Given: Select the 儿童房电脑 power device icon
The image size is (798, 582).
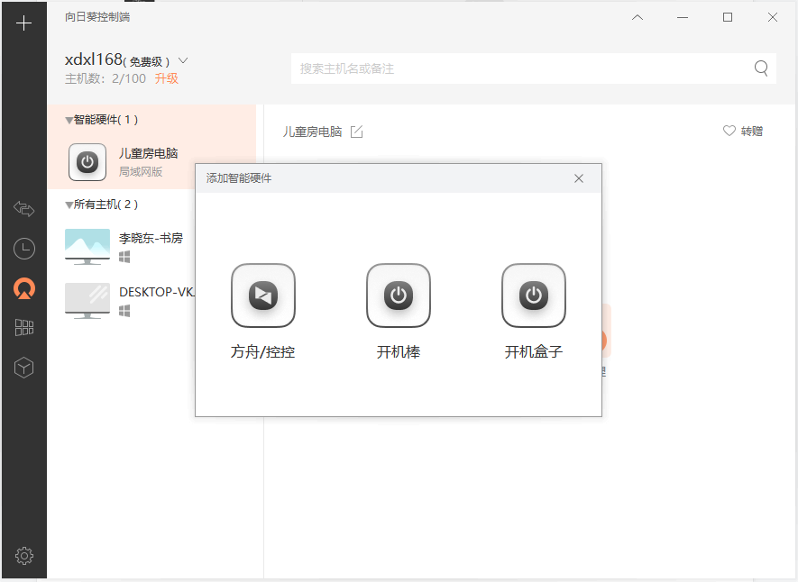Looking at the screenshot, I should point(87,162).
